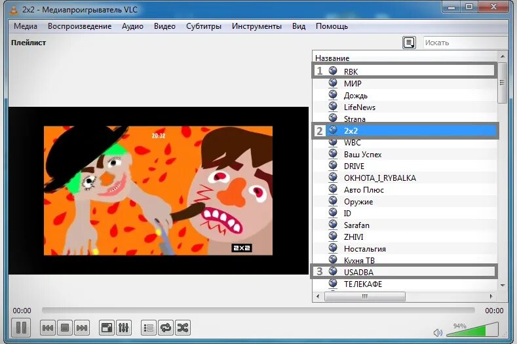Select the 2x2 channel row

click(405, 130)
